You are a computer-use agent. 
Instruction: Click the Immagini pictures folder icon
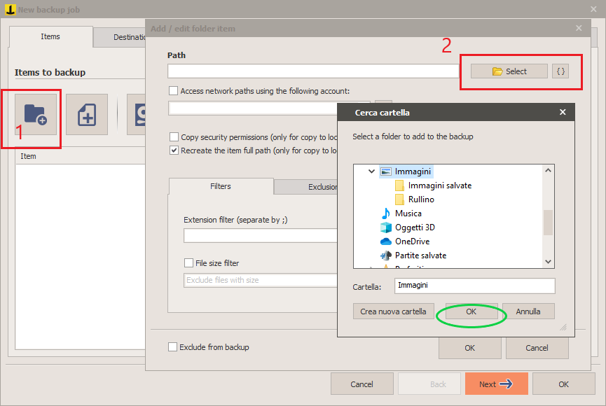[x=386, y=171]
